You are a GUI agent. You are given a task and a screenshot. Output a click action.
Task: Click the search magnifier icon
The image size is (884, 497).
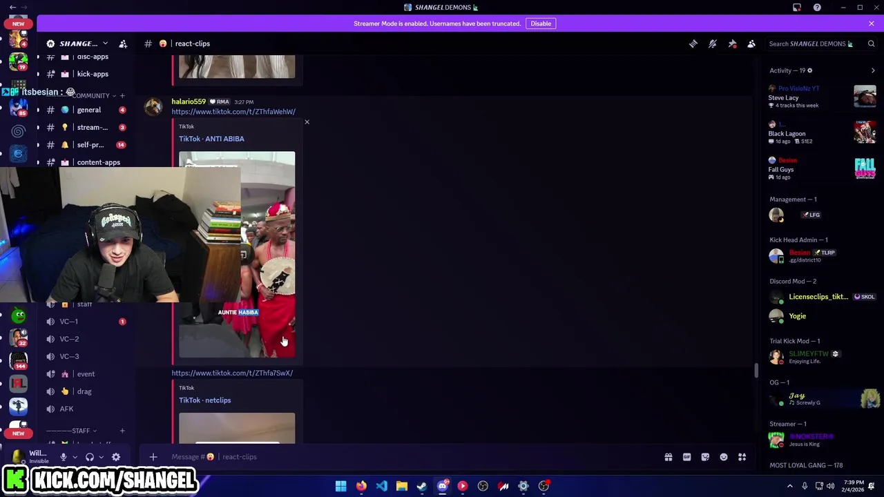click(x=871, y=43)
